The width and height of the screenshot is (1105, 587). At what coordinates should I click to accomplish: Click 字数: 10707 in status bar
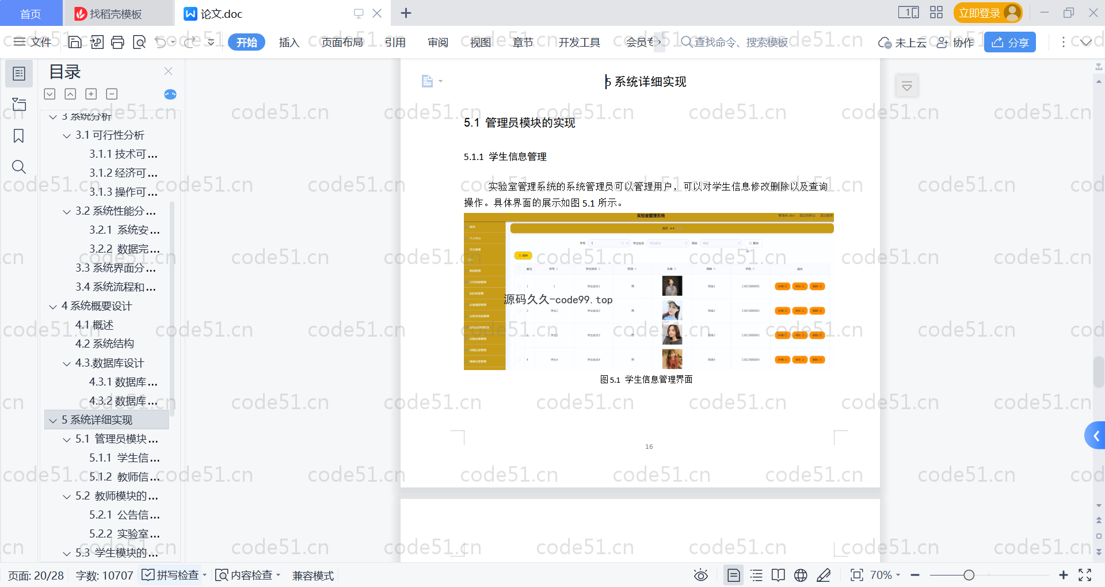(x=104, y=575)
